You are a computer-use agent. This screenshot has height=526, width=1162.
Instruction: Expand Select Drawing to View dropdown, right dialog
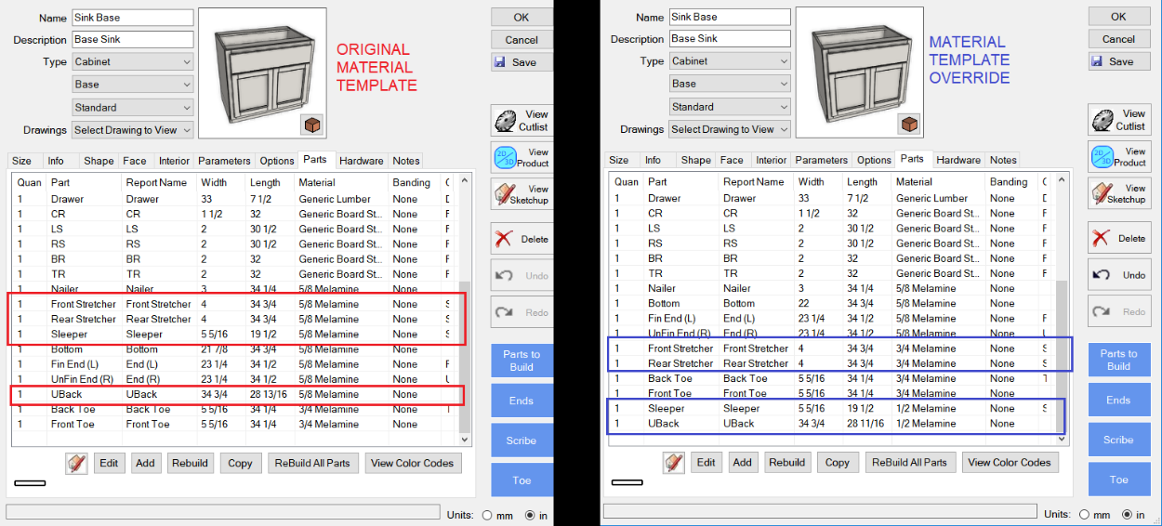[x=730, y=129]
